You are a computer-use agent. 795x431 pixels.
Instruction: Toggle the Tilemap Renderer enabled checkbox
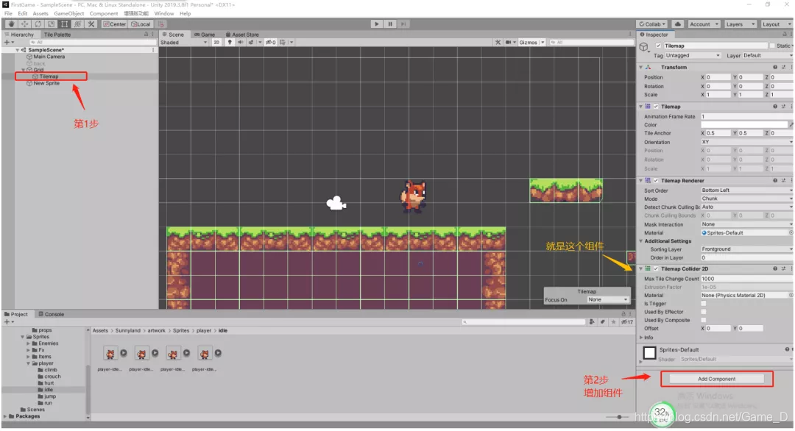656,180
